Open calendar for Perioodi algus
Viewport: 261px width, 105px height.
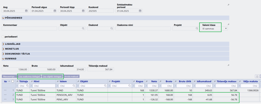point(55,11)
